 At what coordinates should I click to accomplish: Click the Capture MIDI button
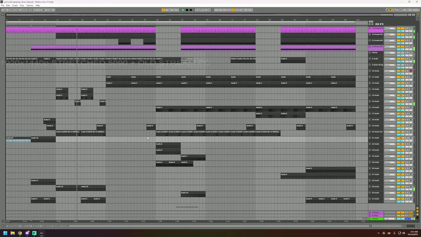[206, 10]
